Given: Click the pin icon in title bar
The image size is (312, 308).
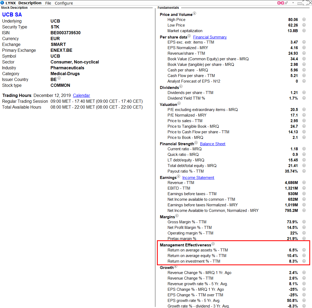Looking at the screenshot, I should click(x=286, y=3).
